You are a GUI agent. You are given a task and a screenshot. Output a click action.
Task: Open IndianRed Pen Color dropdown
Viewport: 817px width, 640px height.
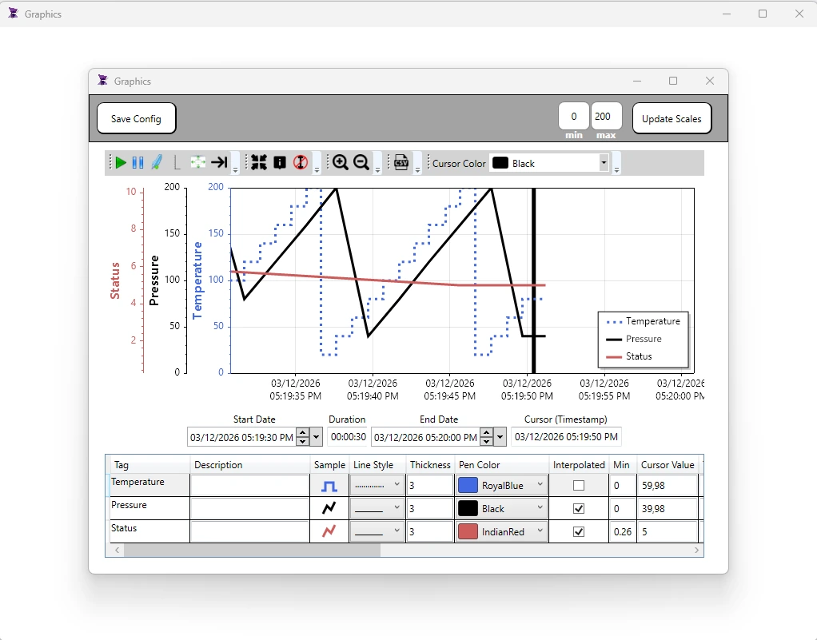[502, 531]
